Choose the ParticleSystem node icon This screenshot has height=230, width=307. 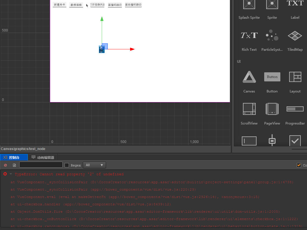point(272,35)
